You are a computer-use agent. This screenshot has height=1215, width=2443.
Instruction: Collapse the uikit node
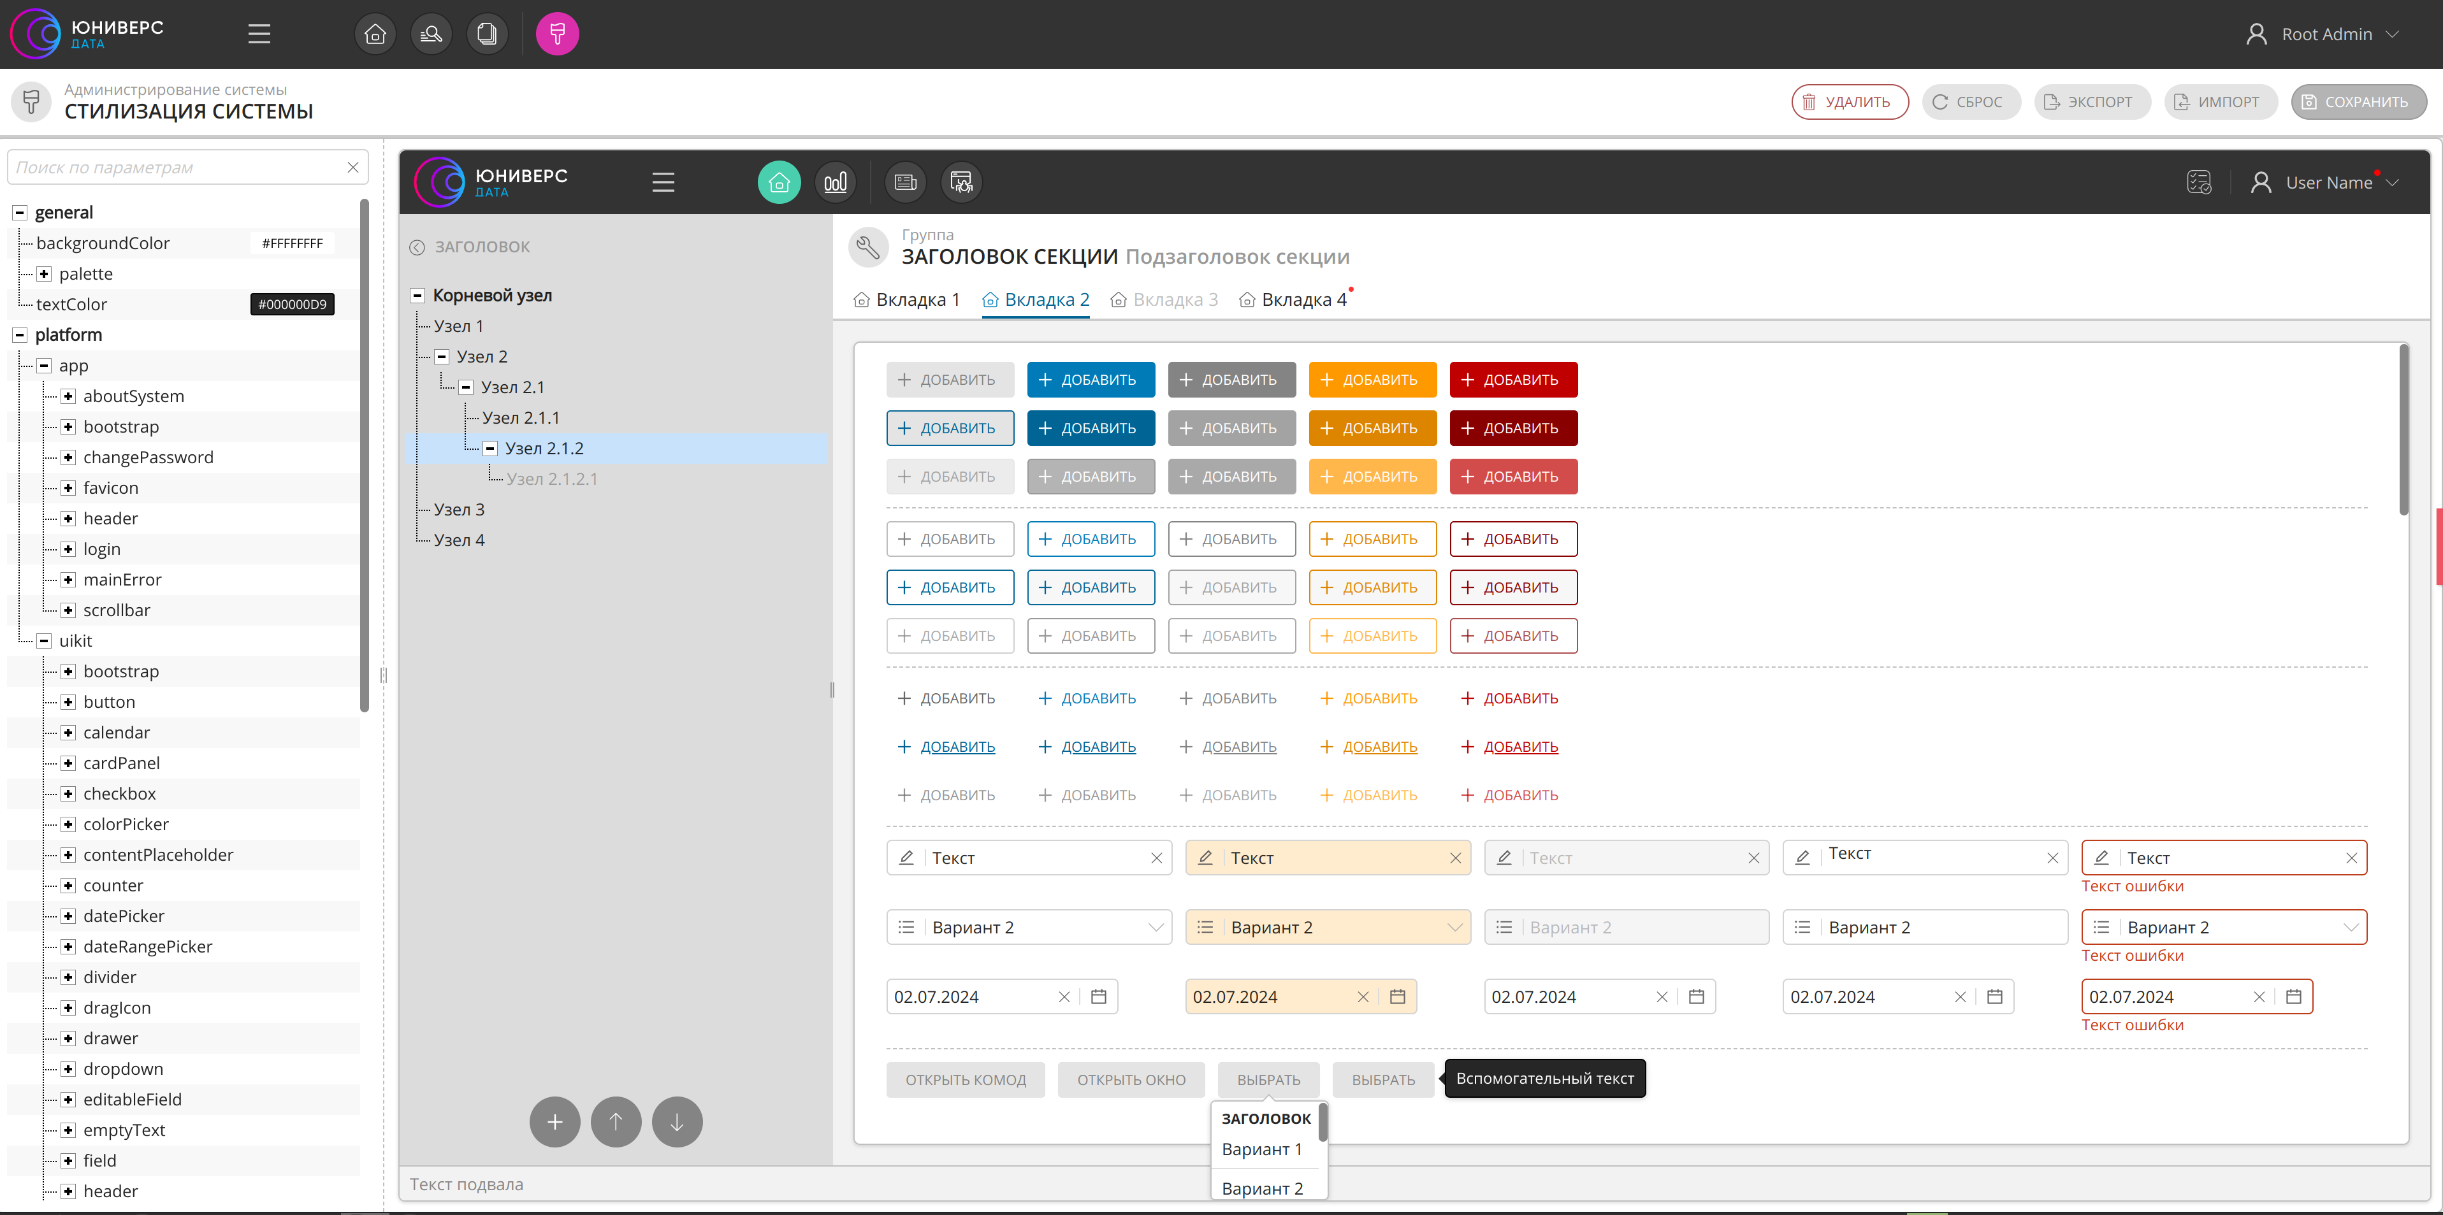tap(43, 641)
